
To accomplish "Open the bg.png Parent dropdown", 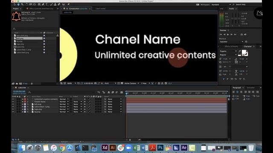I will tap(115, 112).
